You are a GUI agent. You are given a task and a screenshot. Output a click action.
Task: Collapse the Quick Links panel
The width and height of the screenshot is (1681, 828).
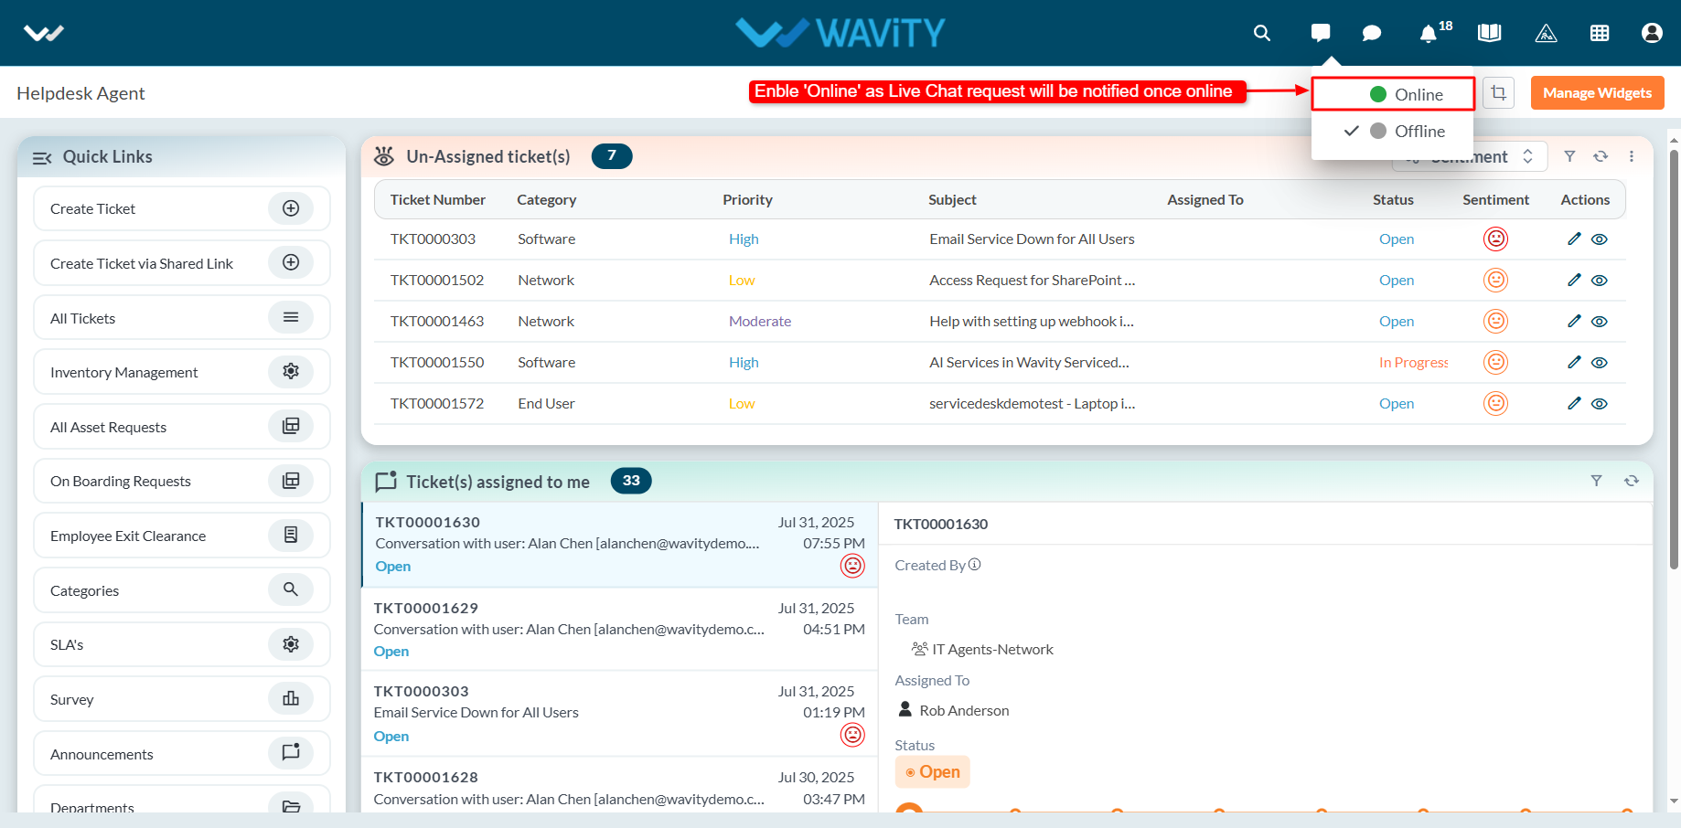(x=42, y=157)
